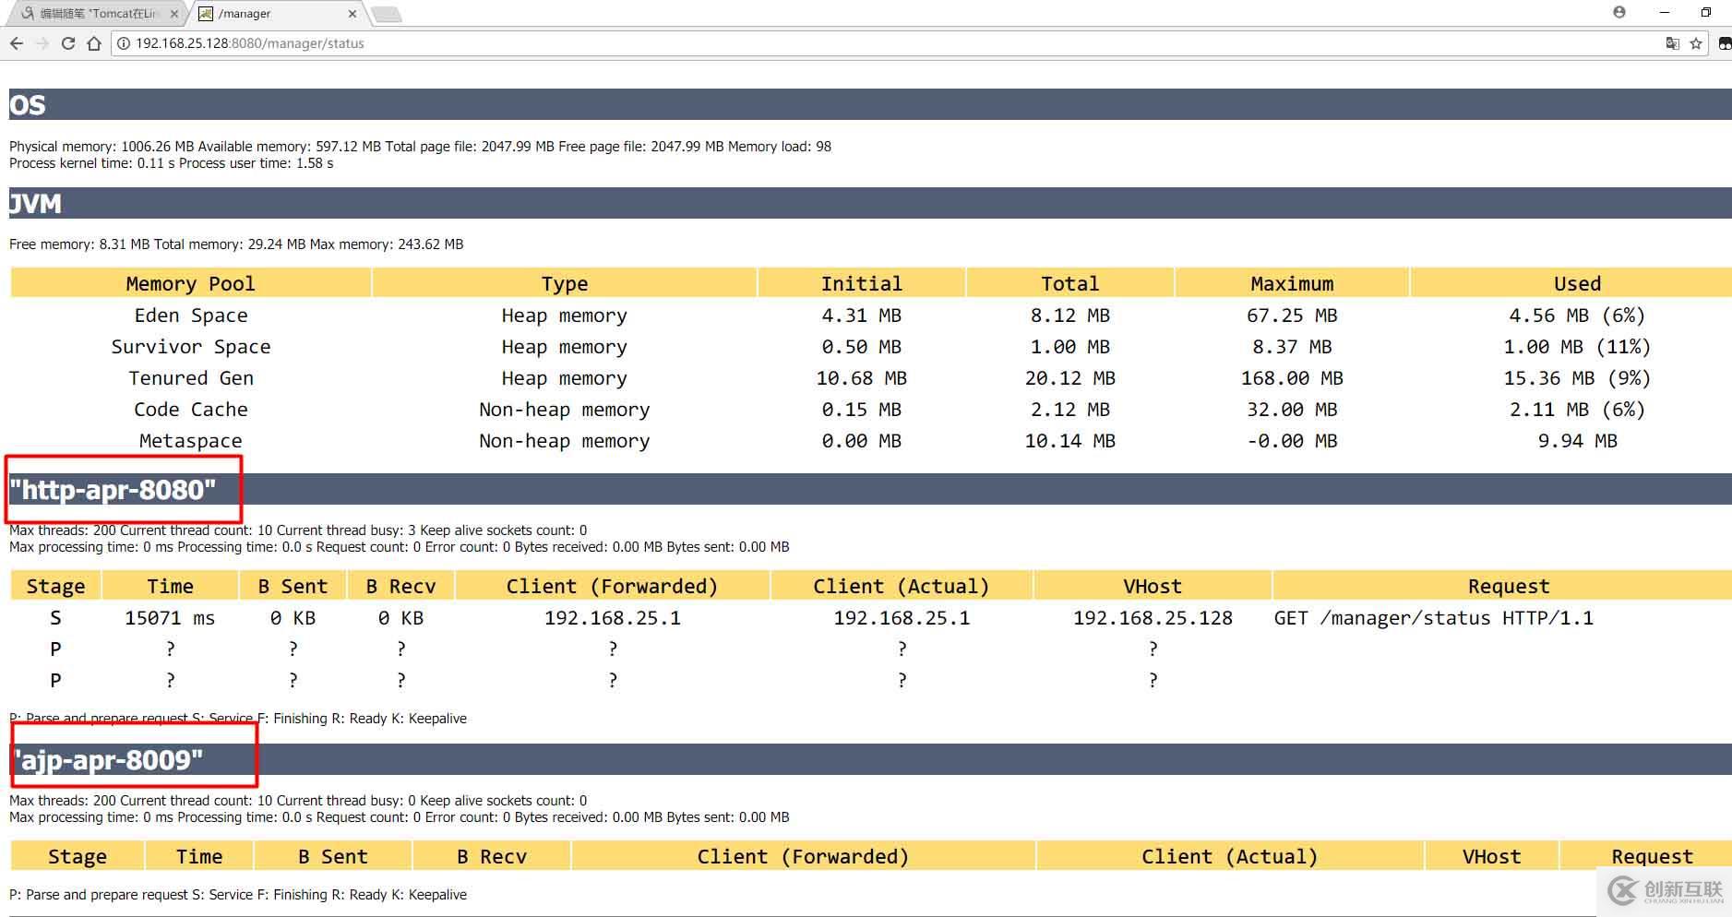Select the Code Cache row name

(x=191, y=410)
